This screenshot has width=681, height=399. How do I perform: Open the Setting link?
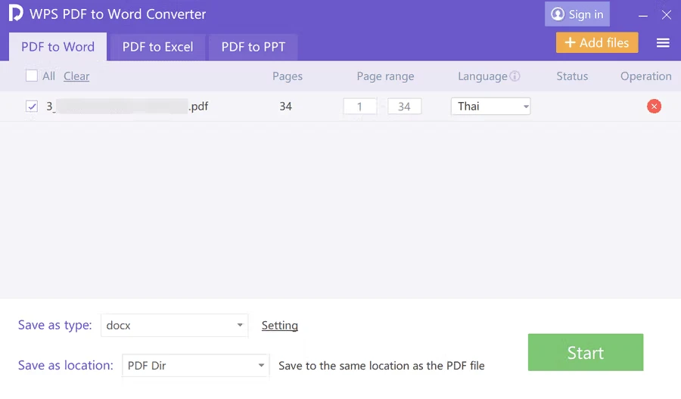click(279, 326)
